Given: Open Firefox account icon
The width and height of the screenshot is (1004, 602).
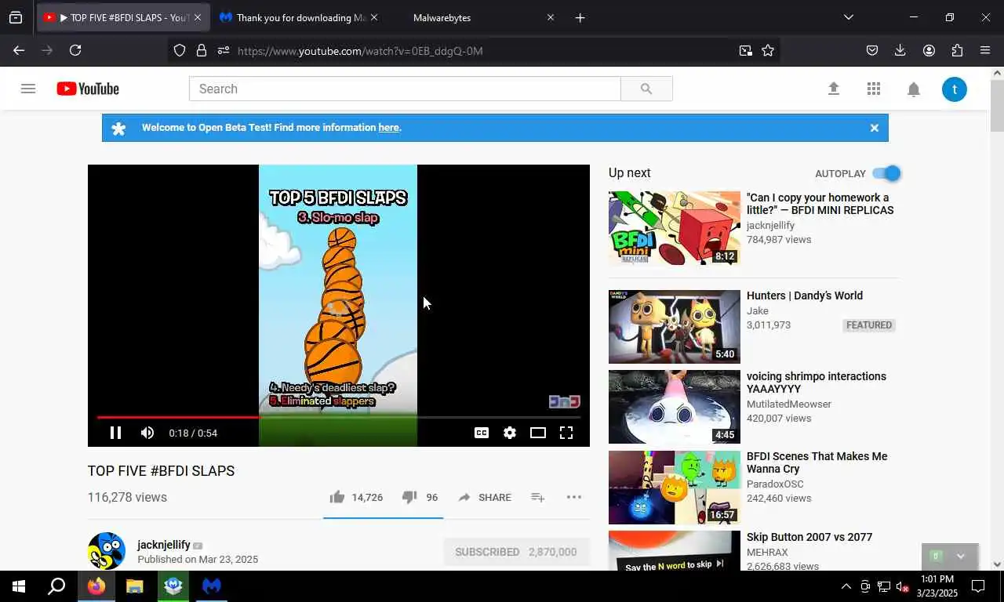Looking at the screenshot, I should coord(929,50).
